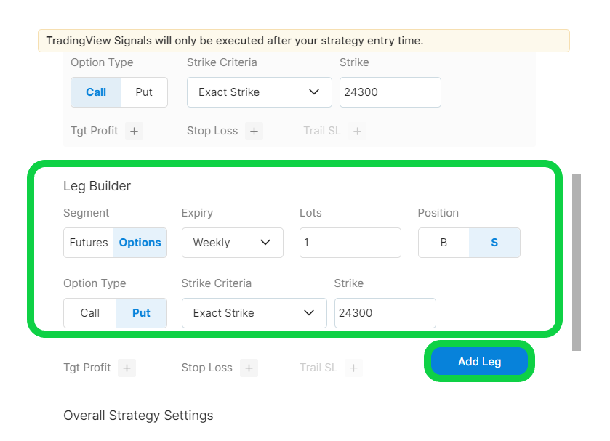The height and width of the screenshot is (441, 610).
Task: Add Tgt Profit plus icon in upper leg
Action: click(x=135, y=131)
